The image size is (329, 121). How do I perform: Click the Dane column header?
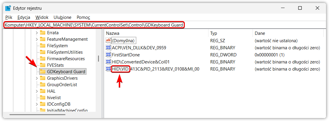coord(288,33)
